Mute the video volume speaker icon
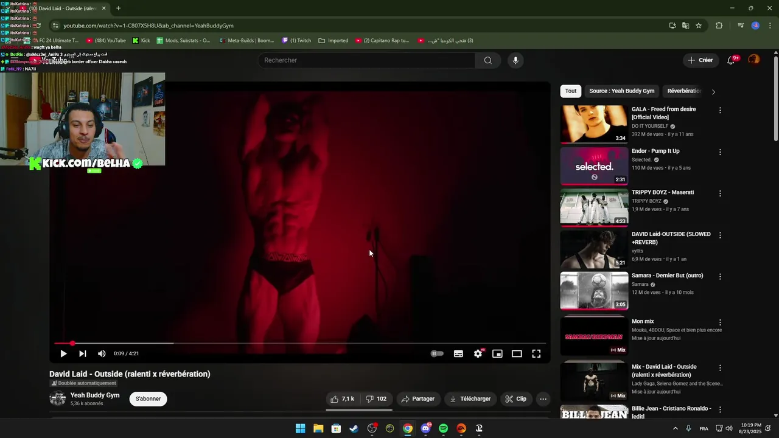This screenshot has width=779, height=438. point(102,353)
